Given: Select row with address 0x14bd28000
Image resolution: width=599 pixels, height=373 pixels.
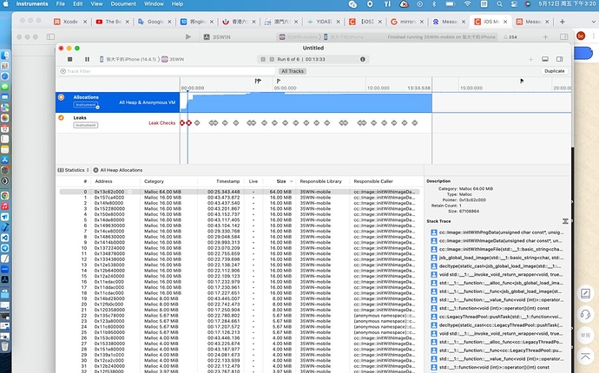Looking at the screenshot, I should [x=239, y=298].
